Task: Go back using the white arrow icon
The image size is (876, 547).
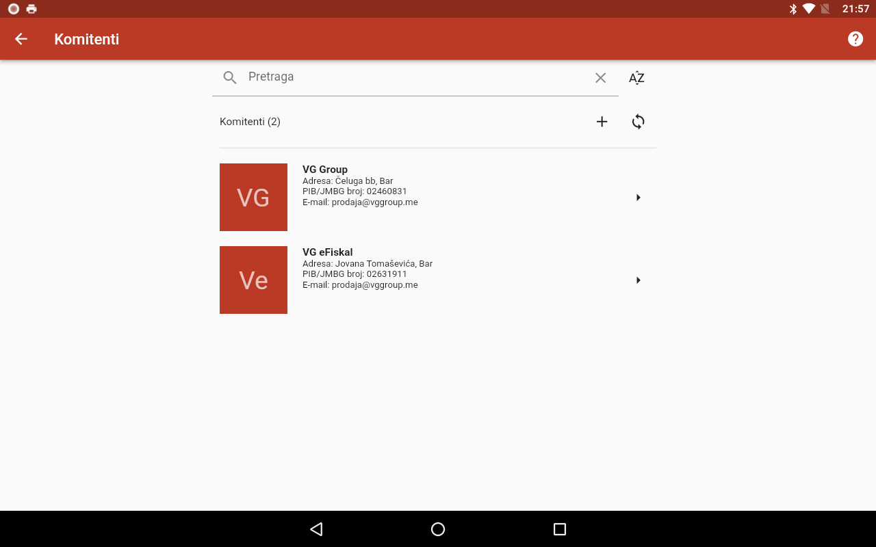Action: point(21,38)
